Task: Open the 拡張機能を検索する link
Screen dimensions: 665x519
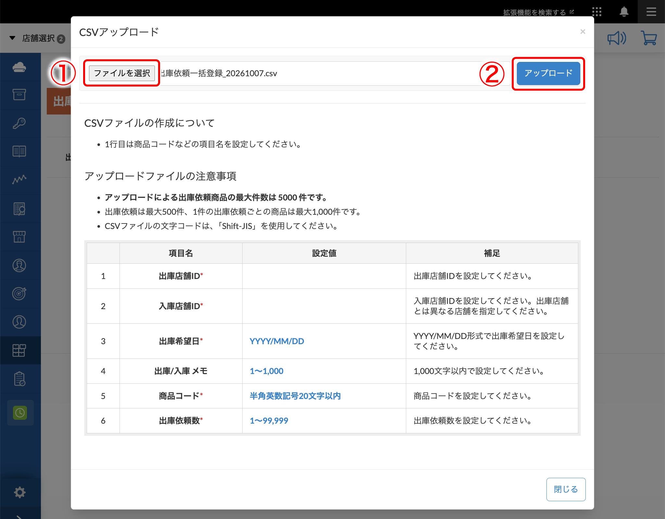Action: point(538,12)
